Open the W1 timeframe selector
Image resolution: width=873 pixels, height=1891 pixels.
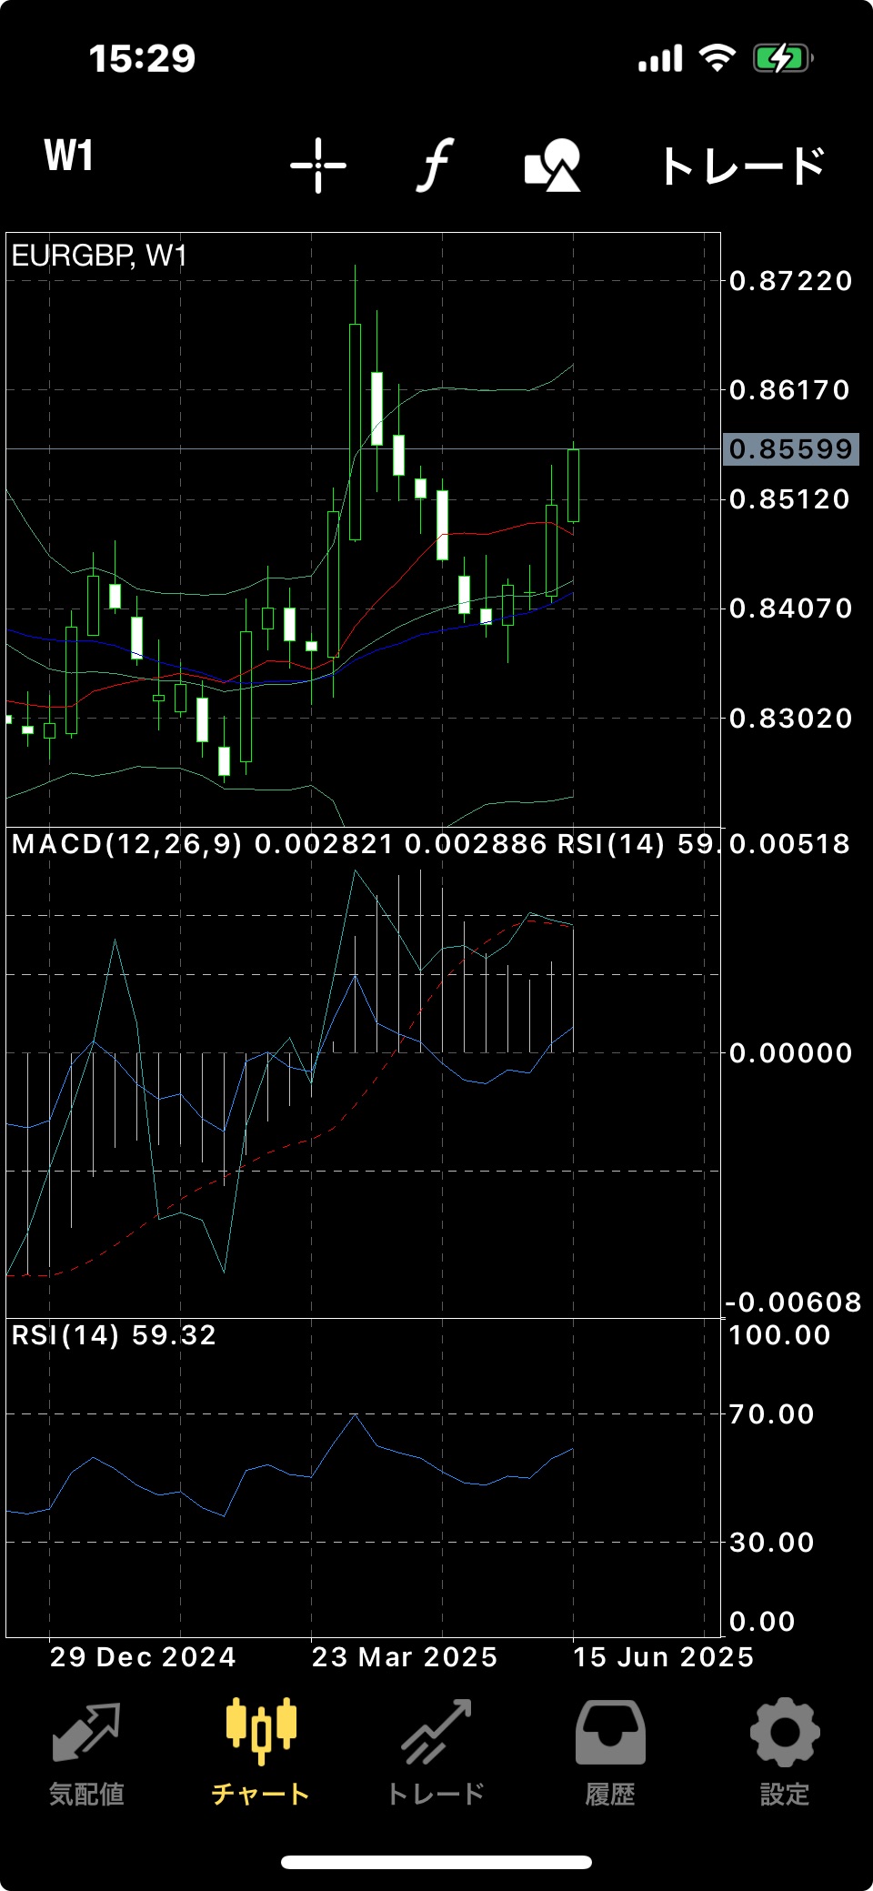coord(69,156)
